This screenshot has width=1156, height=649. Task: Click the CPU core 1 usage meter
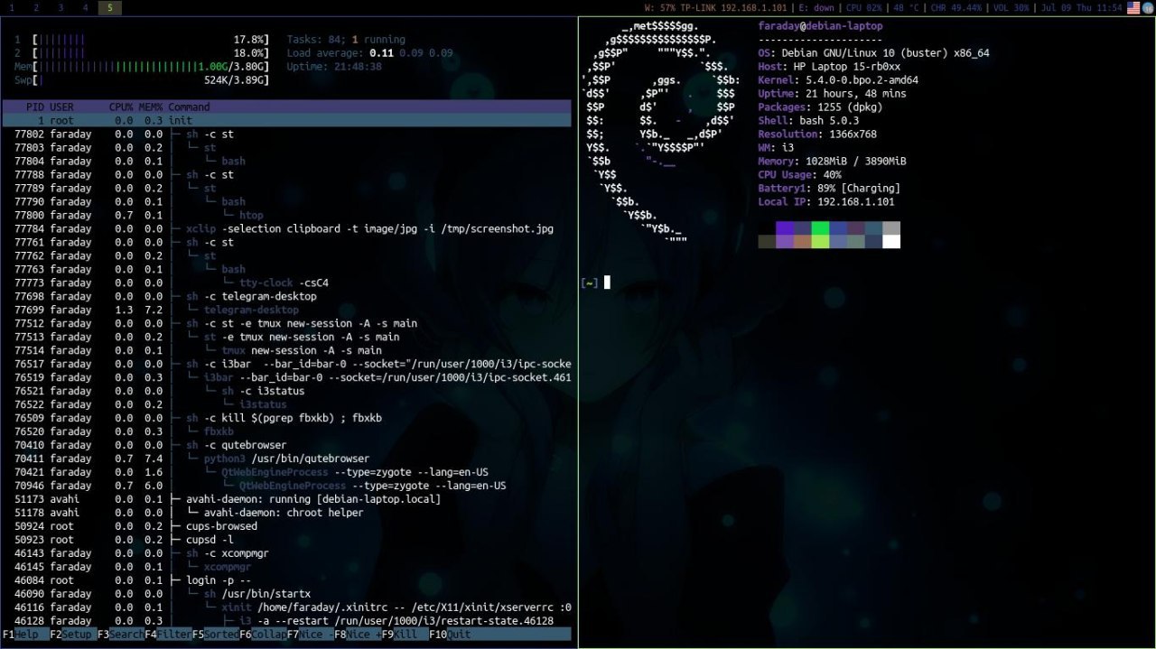coord(142,40)
